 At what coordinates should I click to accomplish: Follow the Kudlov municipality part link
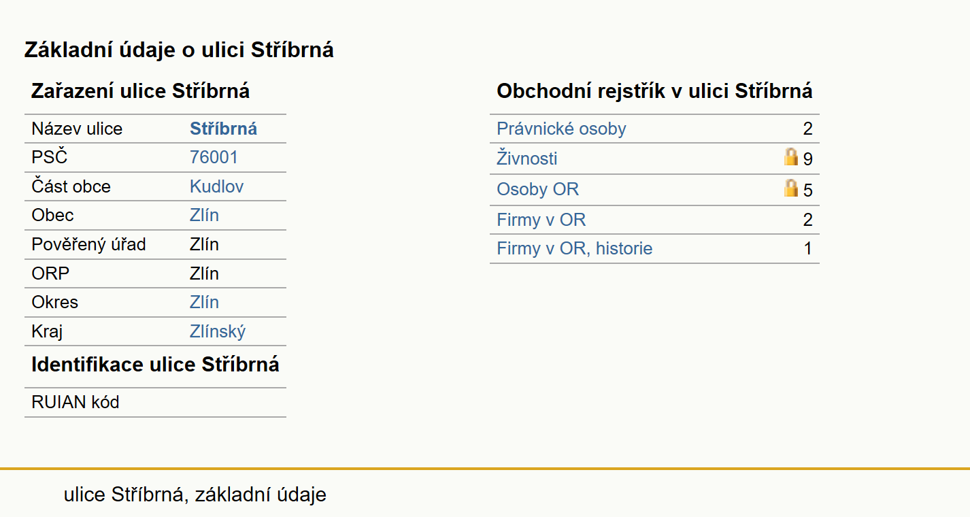pos(216,186)
